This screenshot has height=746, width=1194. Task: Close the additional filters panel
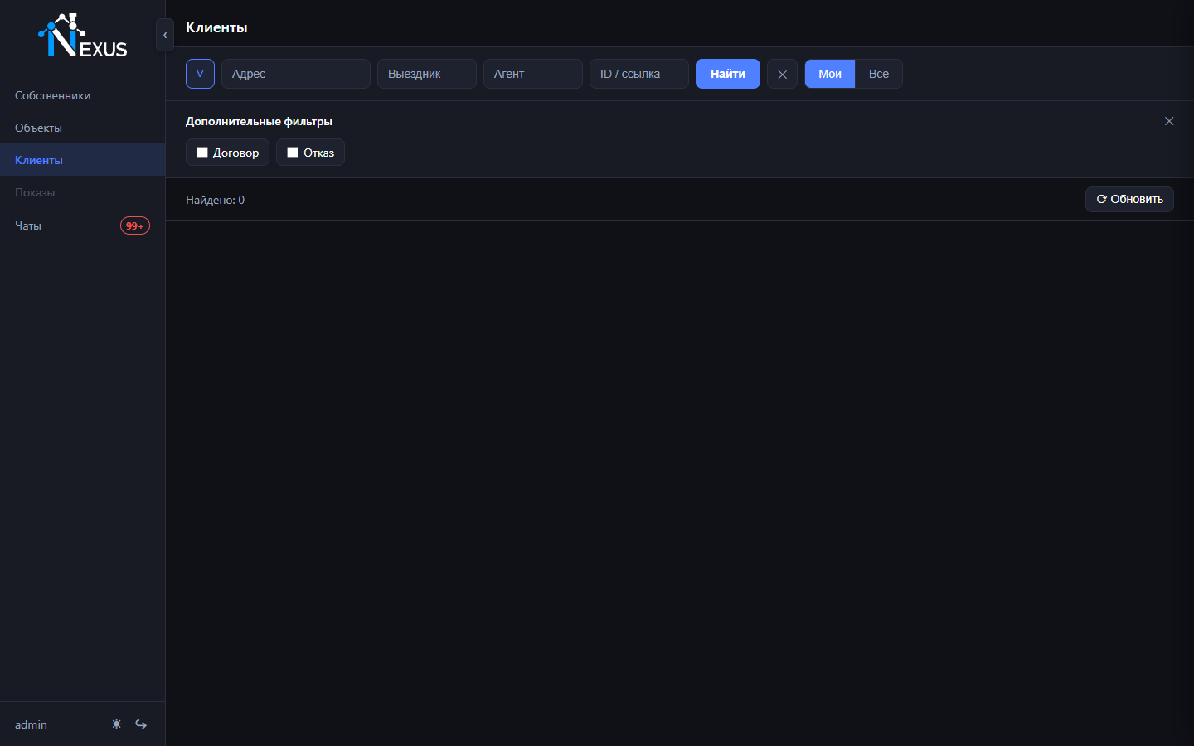(x=1169, y=121)
